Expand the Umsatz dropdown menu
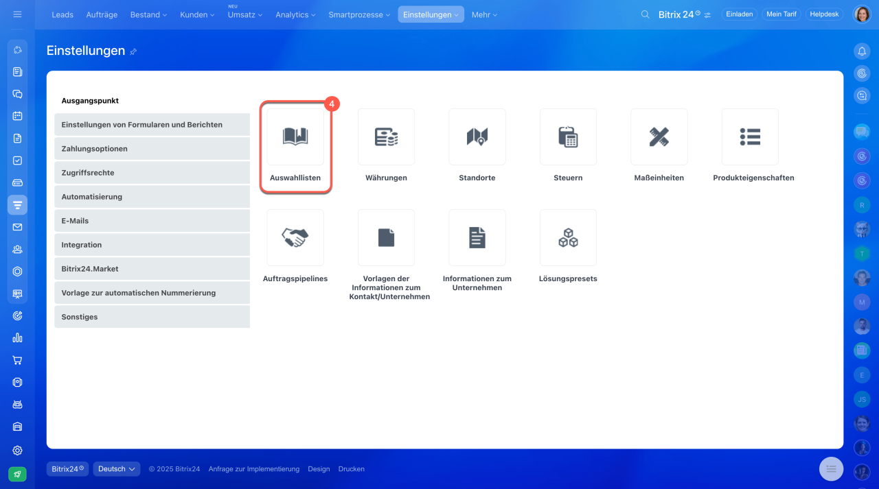Image resolution: width=879 pixels, height=489 pixels. click(244, 14)
